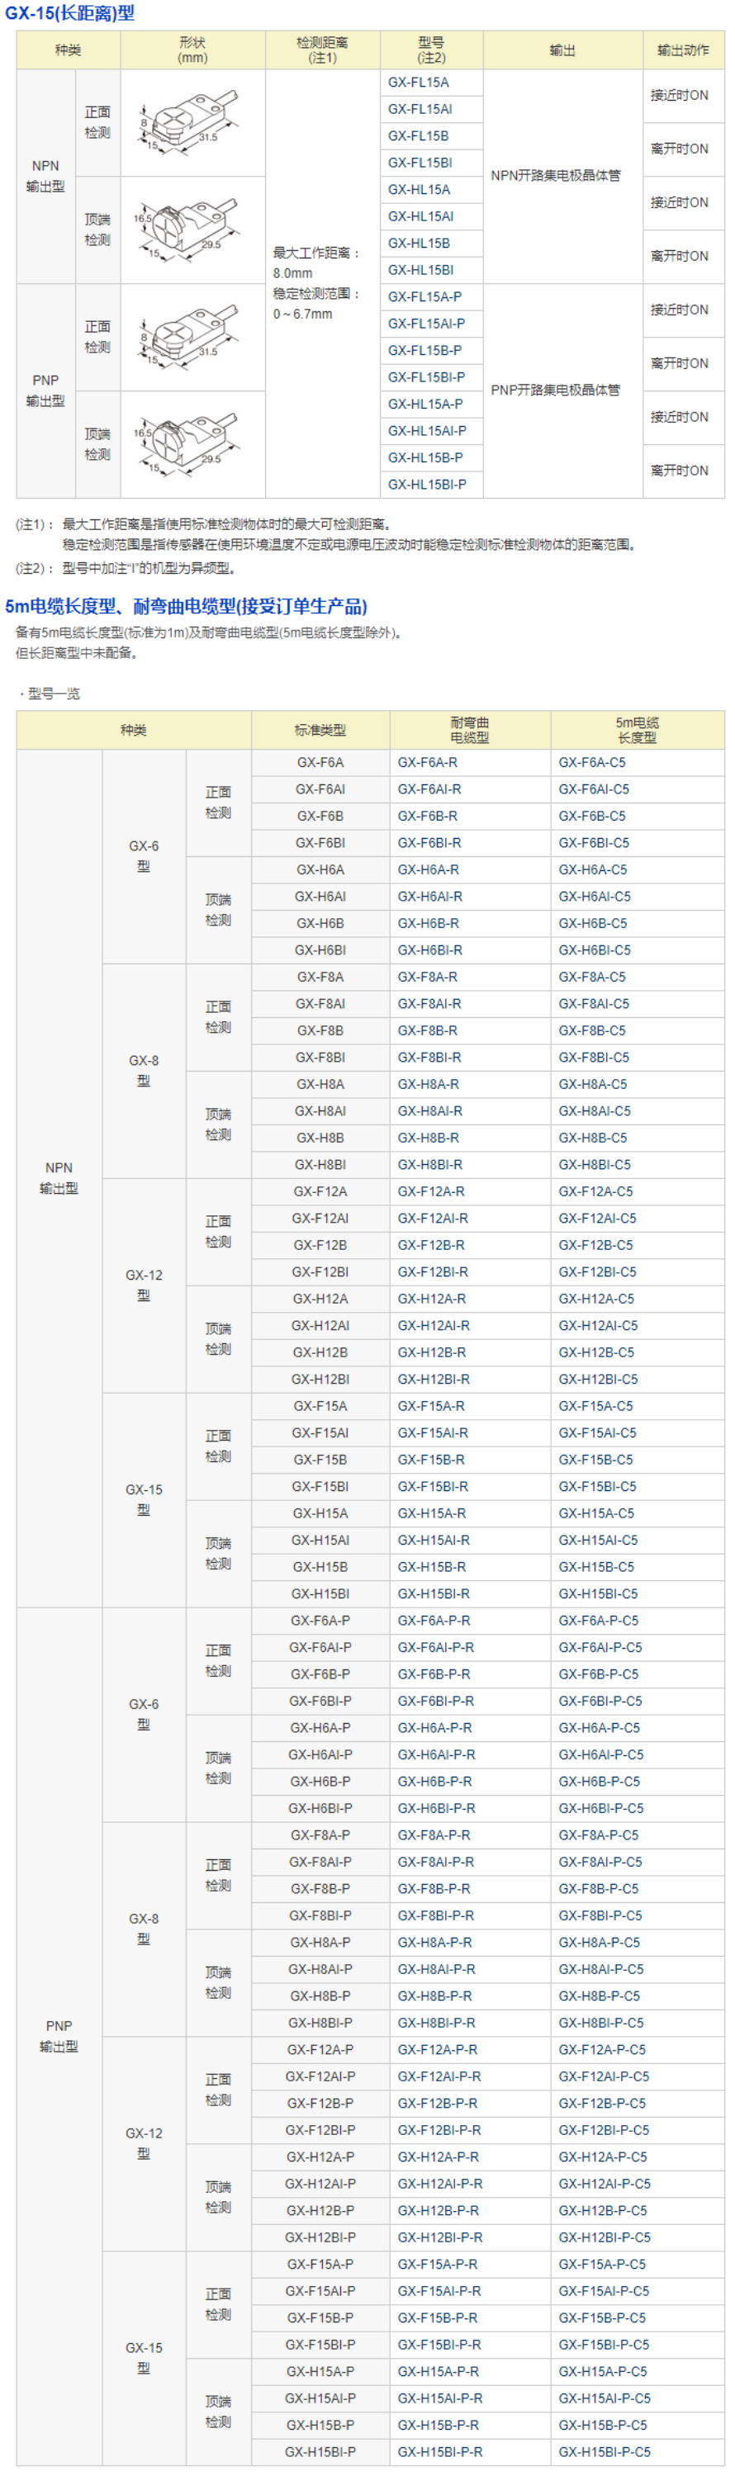Select model GX-HL15BI-P cell
735x2476 pixels.
[x=427, y=485]
